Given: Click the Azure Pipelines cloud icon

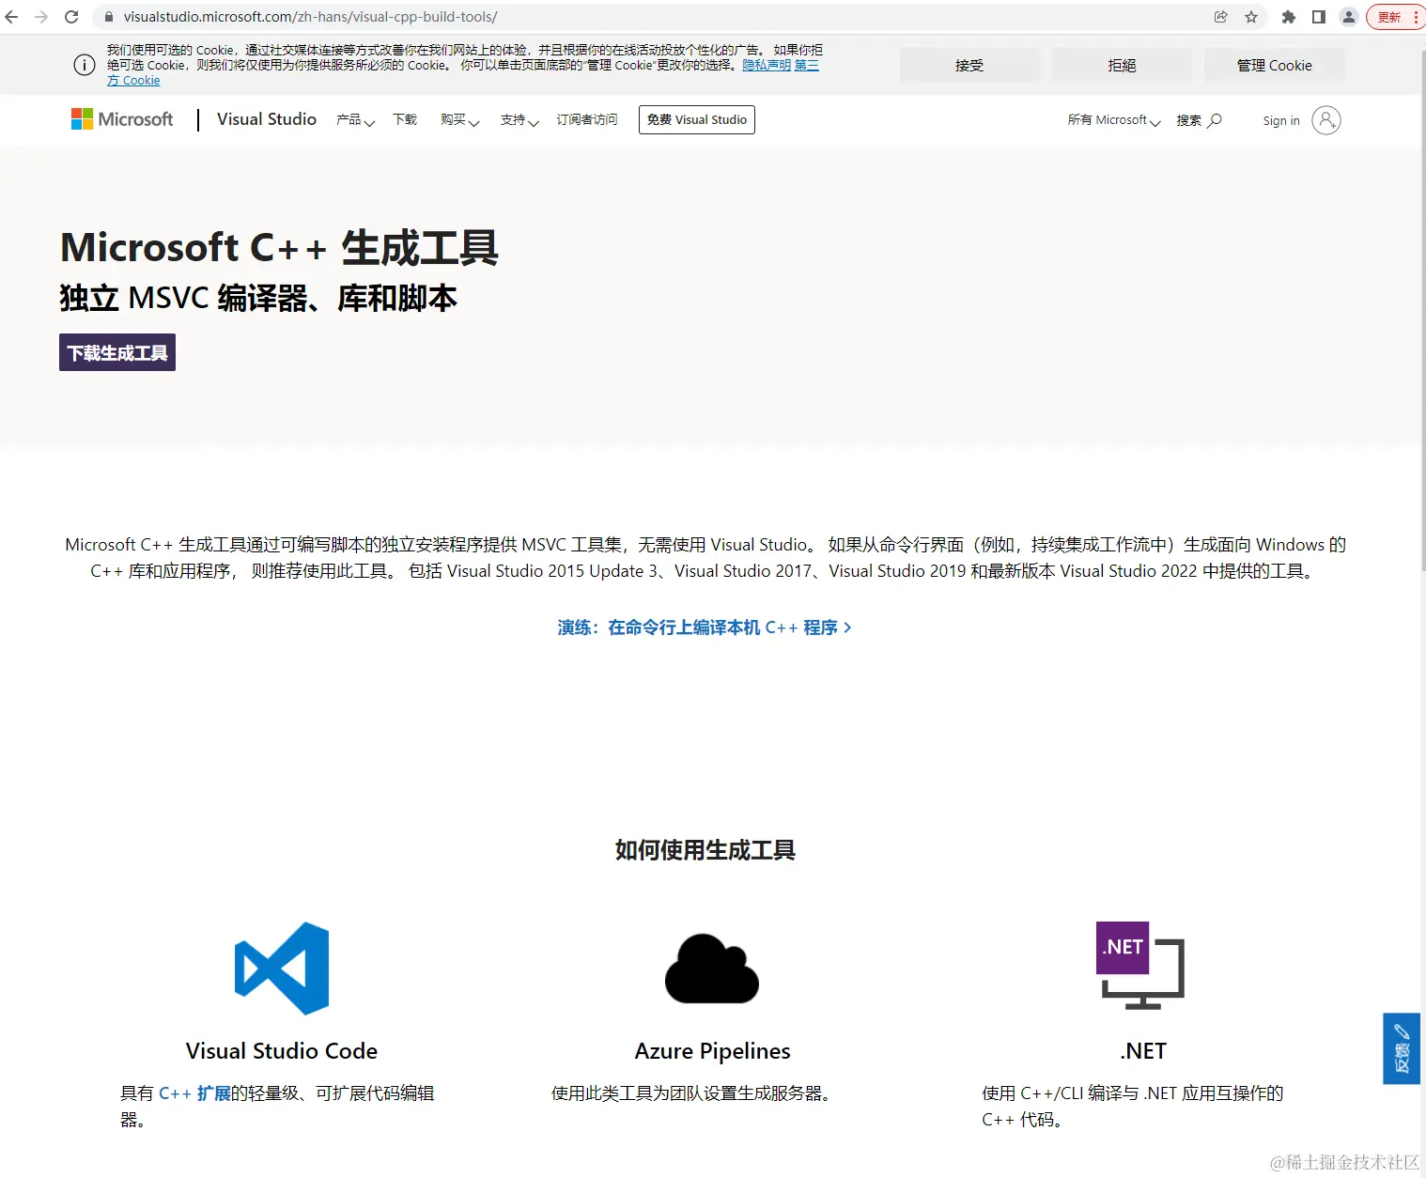Looking at the screenshot, I should click(x=712, y=969).
